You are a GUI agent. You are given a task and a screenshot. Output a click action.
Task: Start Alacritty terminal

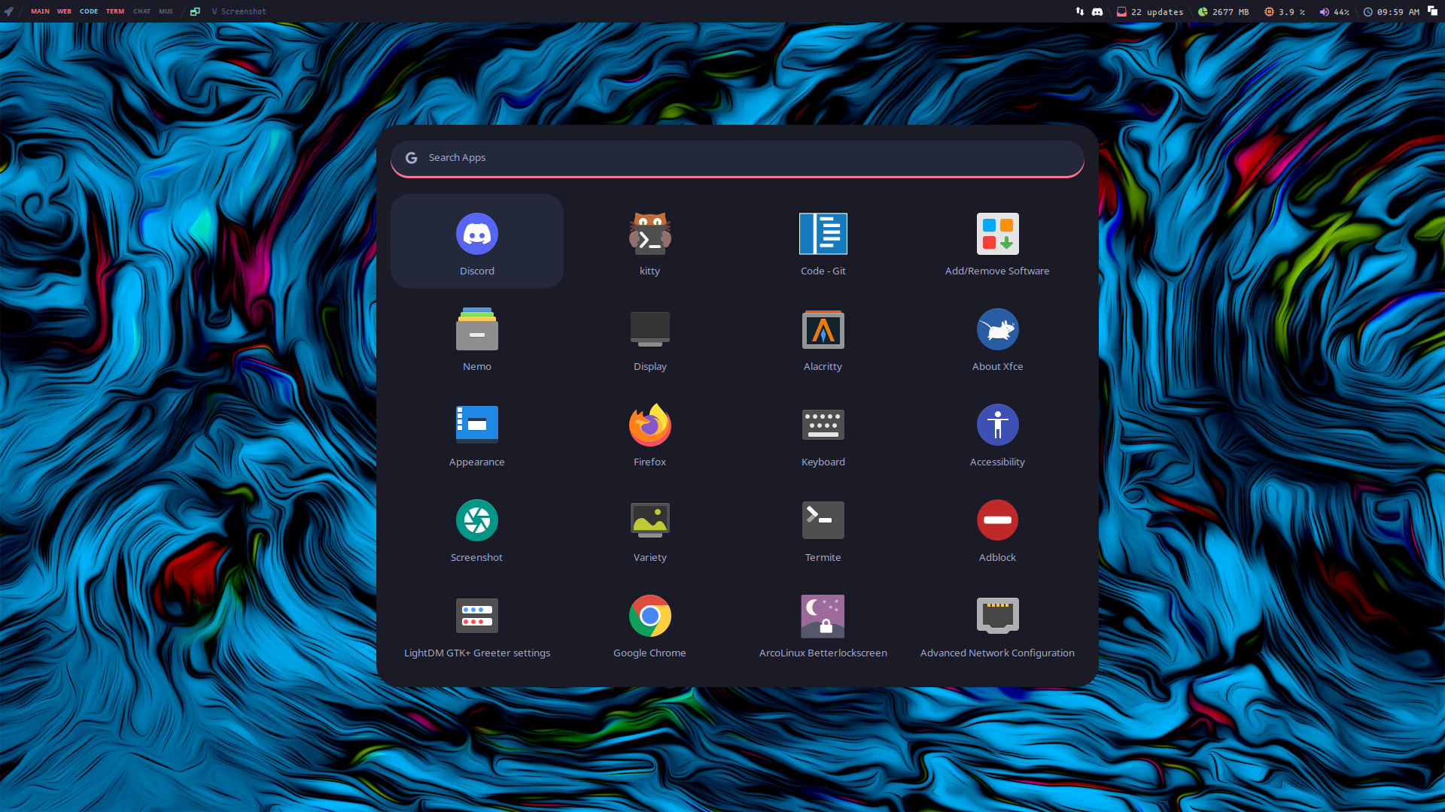(x=823, y=337)
